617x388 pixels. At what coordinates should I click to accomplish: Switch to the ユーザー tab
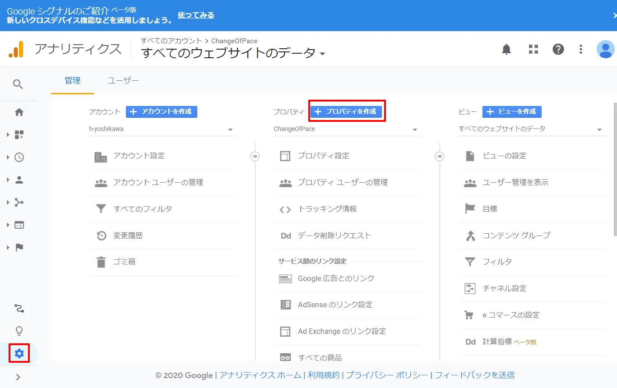(x=123, y=80)
